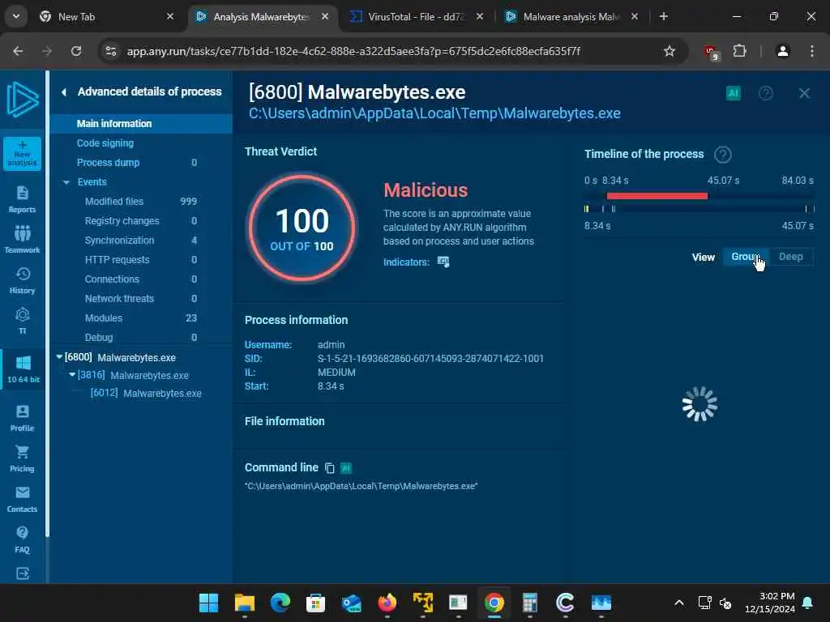Show hidden system tray icons
Image resolution: width=830 pixels, height=622 pixels.
point(679,603)
